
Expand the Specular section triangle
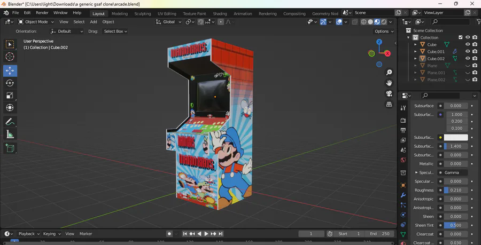[416, 172]
